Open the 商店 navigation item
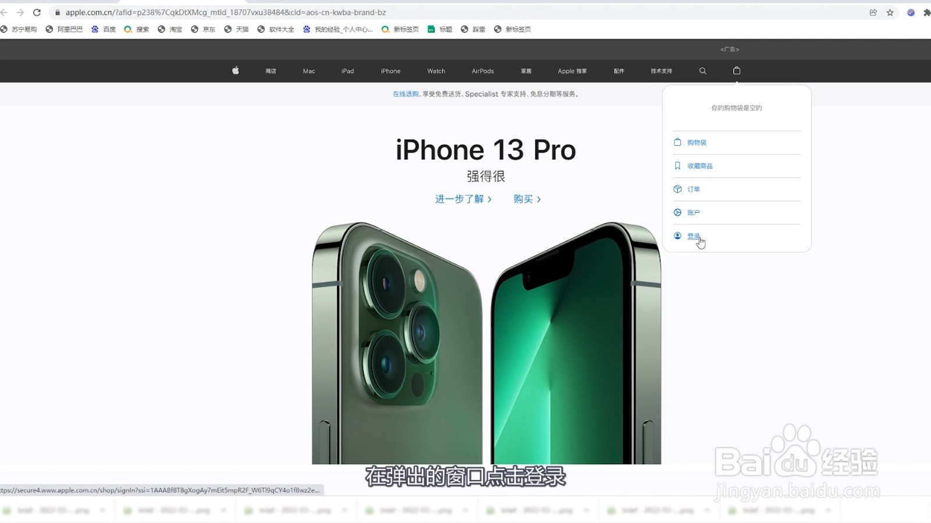Screen dimensions: 931x523 pos(271,71)
